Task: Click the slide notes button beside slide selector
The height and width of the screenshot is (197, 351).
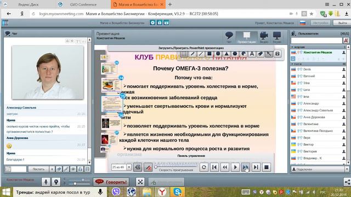Action: [138, 167]
